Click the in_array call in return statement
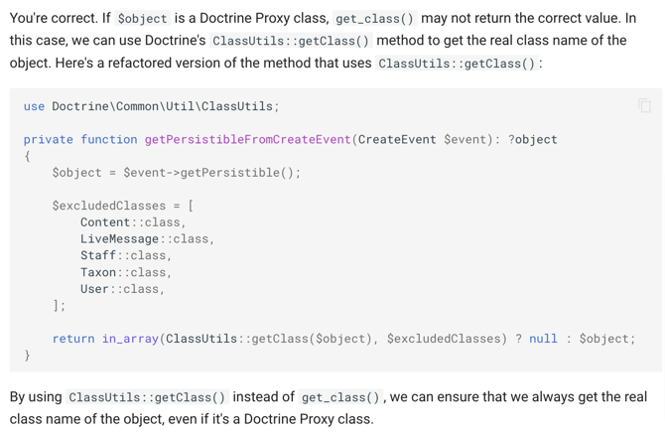This screenshot has width=665, height=435. (x=130, y=339)
